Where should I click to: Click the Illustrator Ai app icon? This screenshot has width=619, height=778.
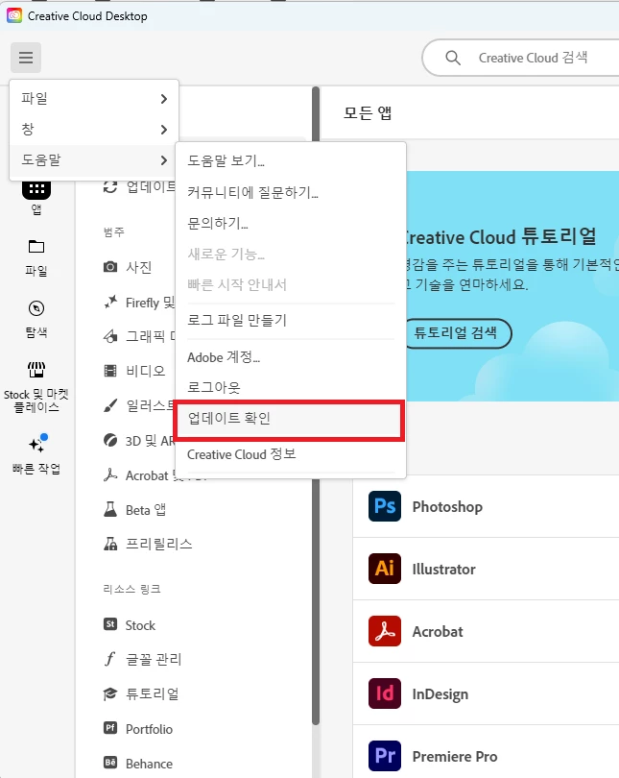(385, 568)
